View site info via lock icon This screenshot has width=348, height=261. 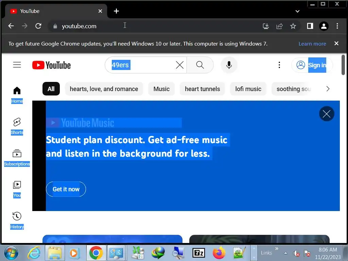point(55,26)
